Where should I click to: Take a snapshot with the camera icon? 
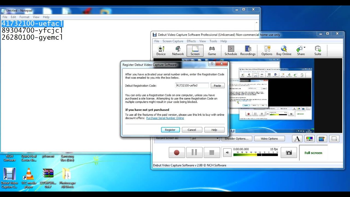(289, 153)
